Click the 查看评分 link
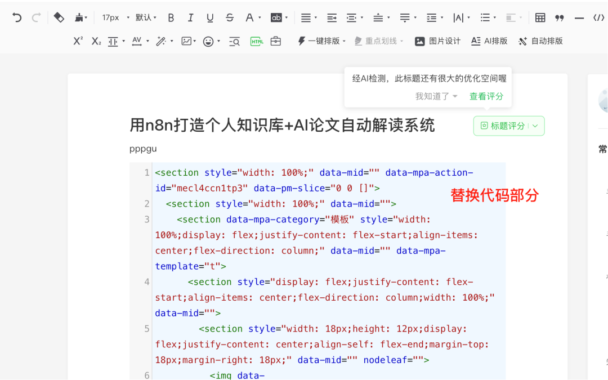 tap(486, 96)
